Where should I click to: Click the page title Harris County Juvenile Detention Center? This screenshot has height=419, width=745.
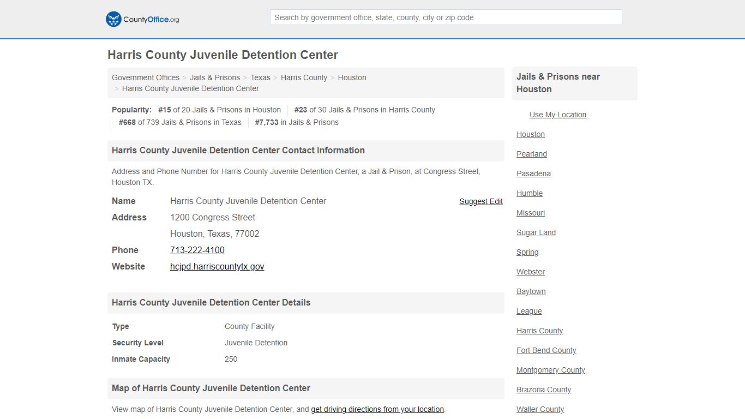pyautogui.click(x=223, y=55)
